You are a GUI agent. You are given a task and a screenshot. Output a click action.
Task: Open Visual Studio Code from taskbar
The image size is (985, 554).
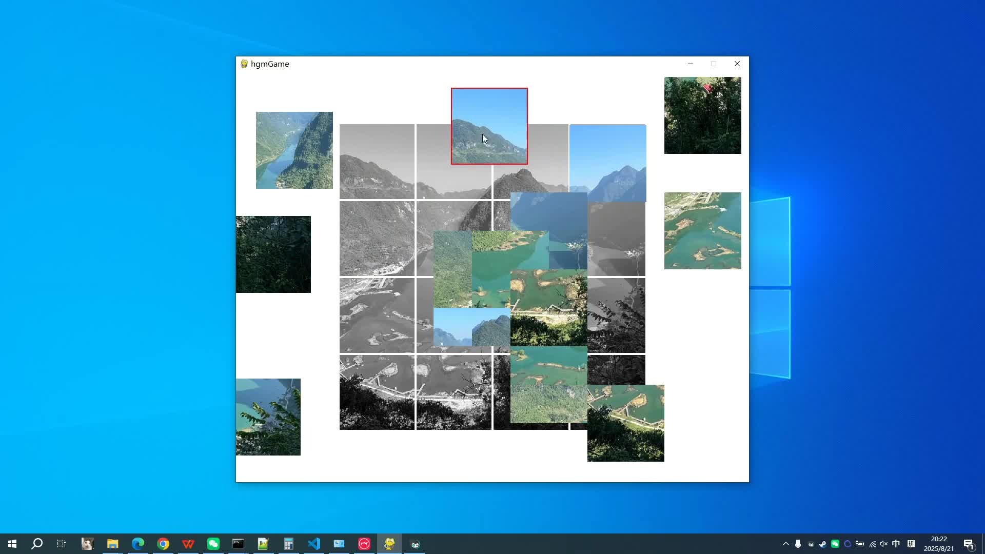click(314, 544)
